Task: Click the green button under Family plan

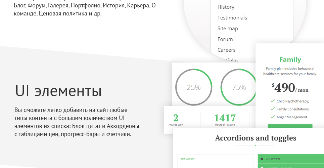Action: point(290,126)
